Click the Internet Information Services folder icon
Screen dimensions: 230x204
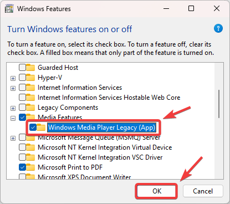pos(30,88)
